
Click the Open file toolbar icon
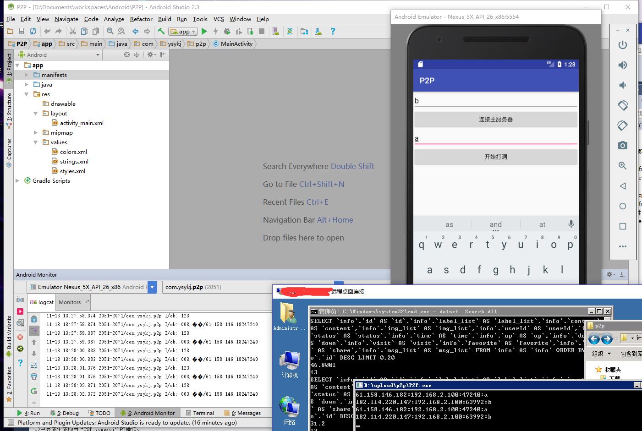pos(10,31)
